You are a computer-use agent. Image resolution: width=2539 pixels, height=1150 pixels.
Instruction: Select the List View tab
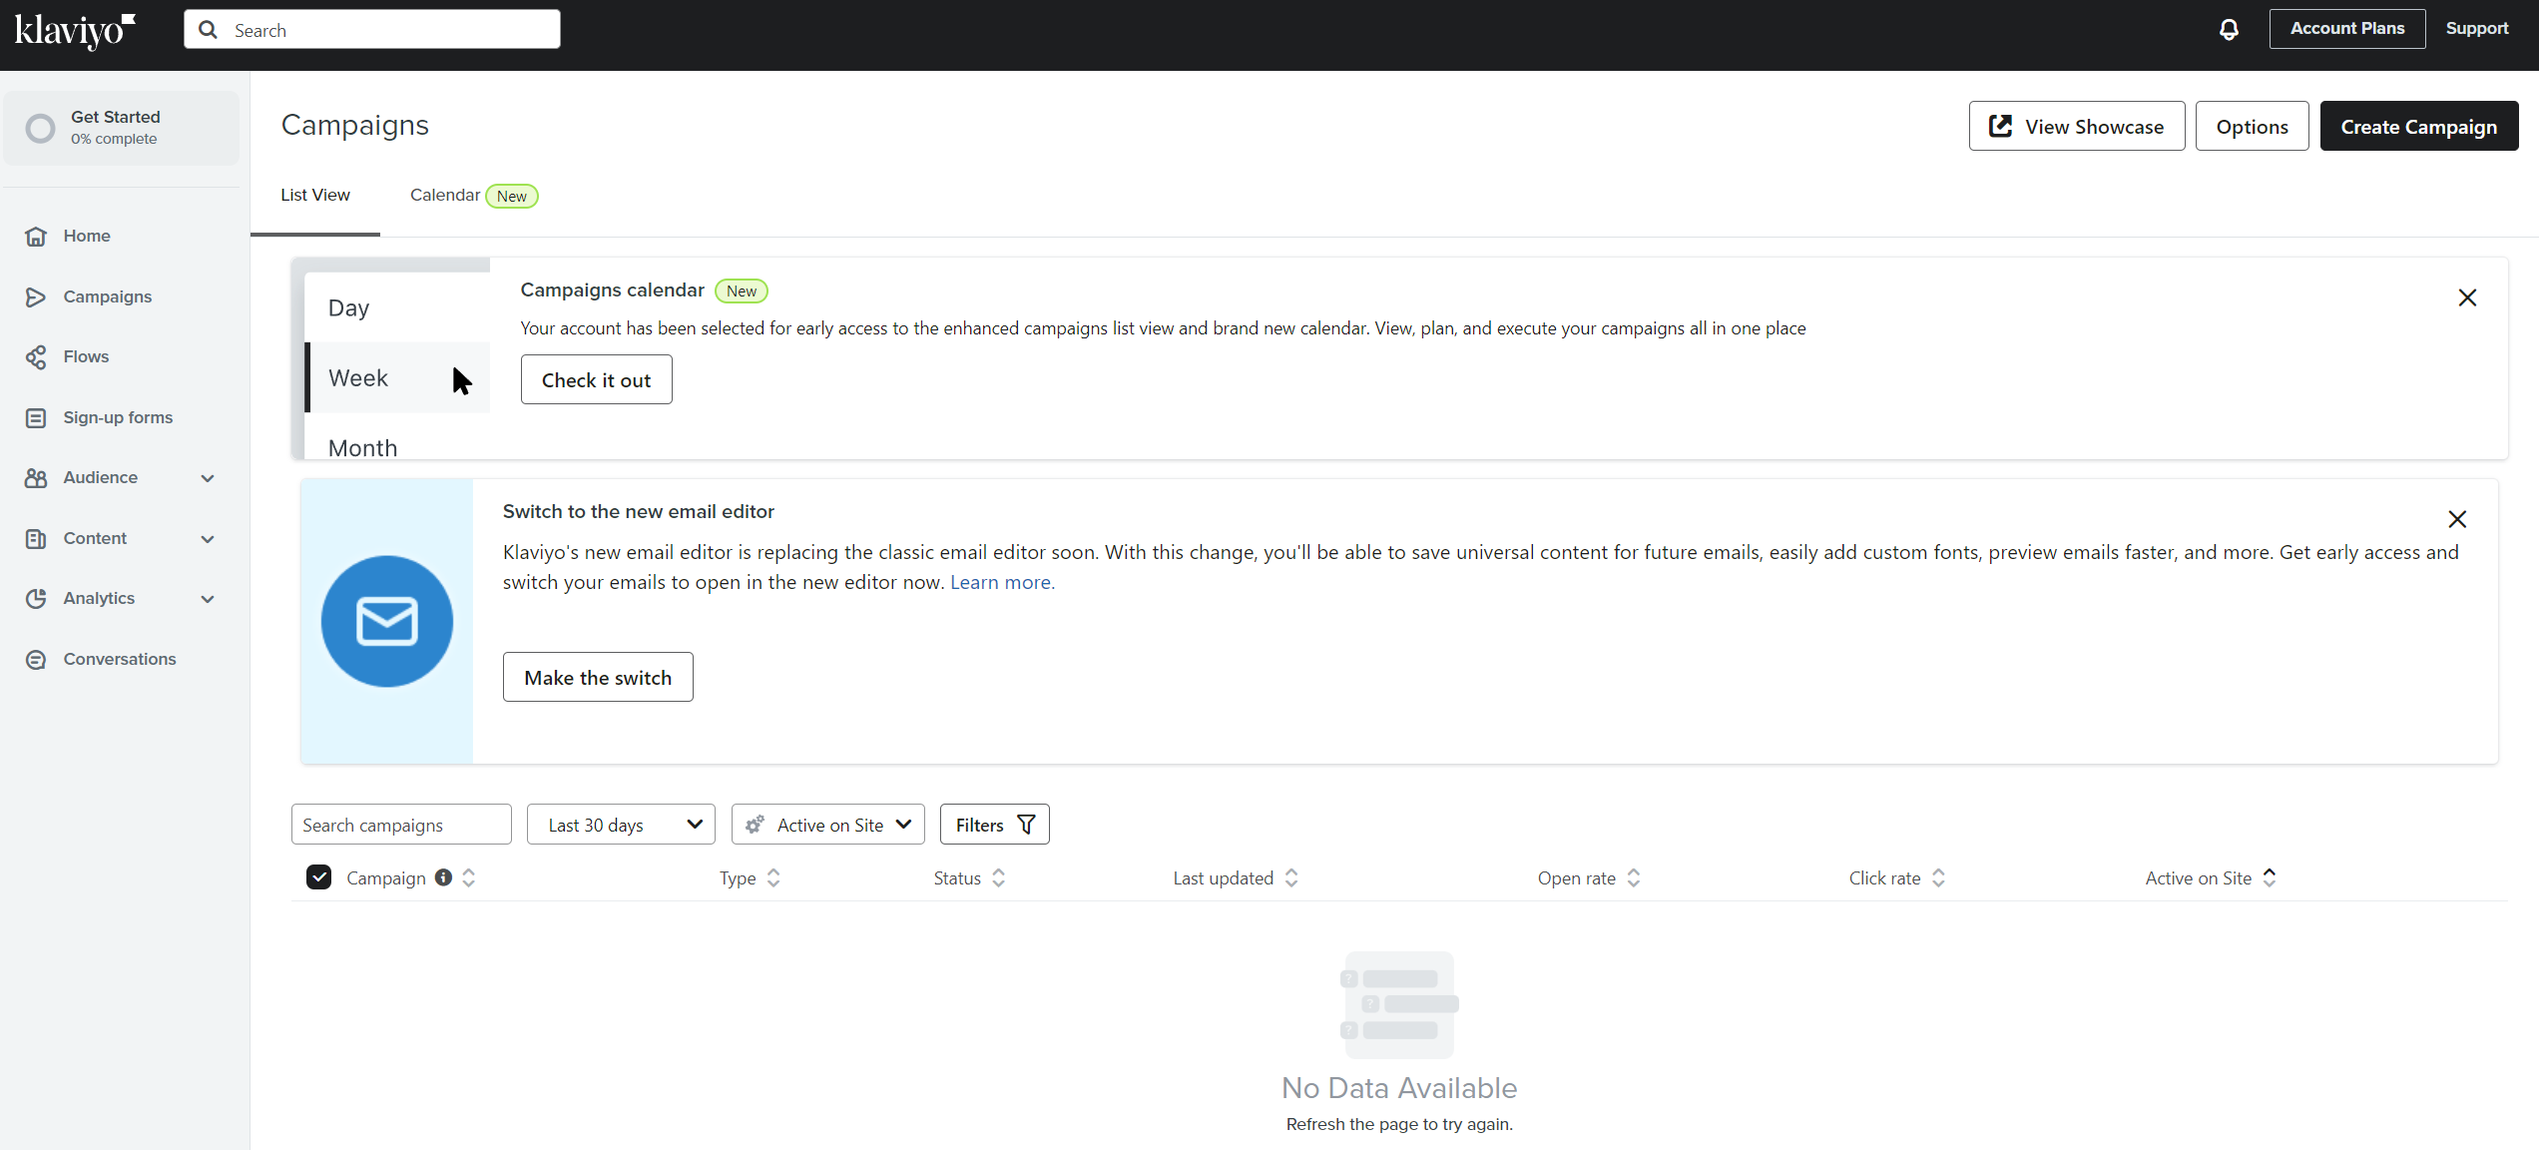pos(315,195)
